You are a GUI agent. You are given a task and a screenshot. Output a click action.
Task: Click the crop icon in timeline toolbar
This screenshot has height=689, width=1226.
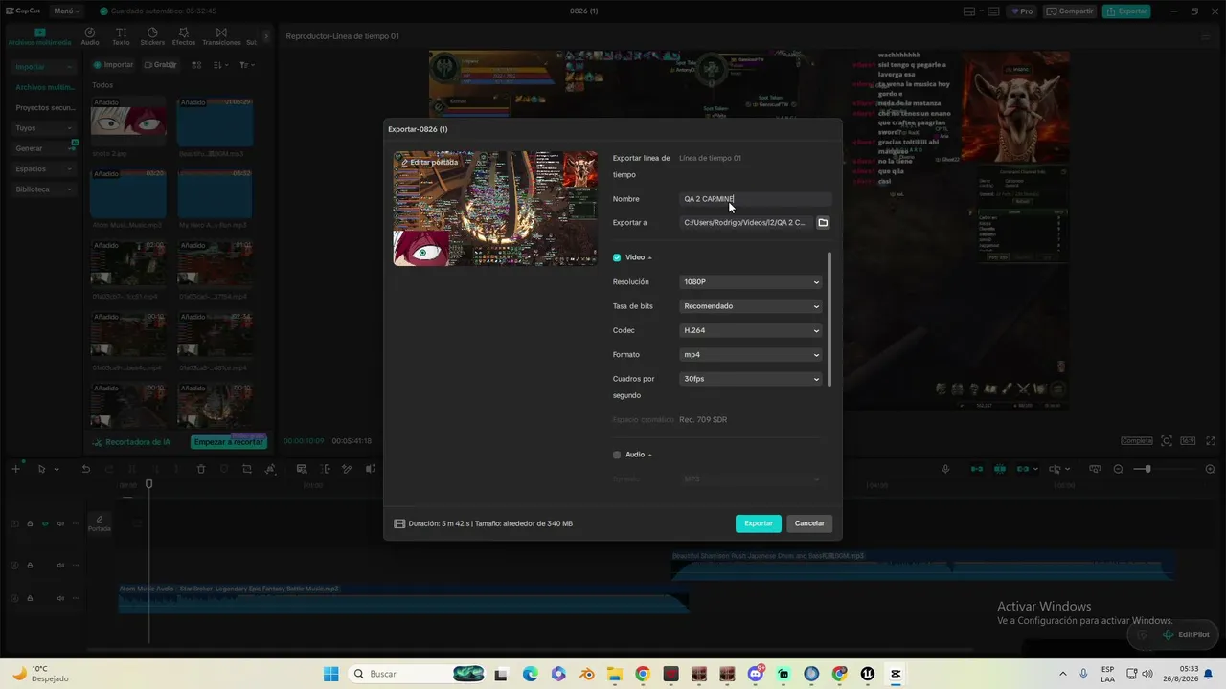[x=247, y=469]
